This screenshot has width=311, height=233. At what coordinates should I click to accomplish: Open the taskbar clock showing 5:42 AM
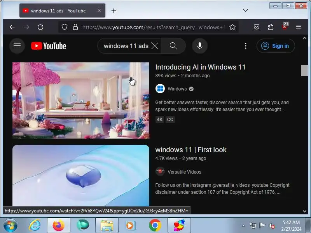(291, 226)
